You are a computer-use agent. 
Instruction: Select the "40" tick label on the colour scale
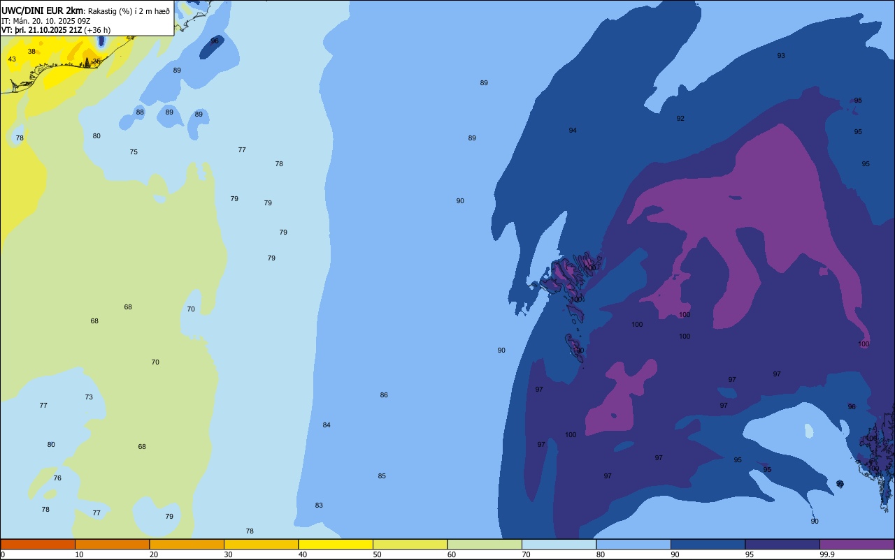(x=303, y=554)
